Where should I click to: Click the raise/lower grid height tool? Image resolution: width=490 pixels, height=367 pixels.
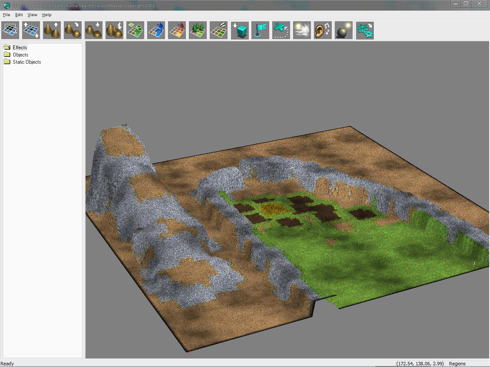(31, 30)
